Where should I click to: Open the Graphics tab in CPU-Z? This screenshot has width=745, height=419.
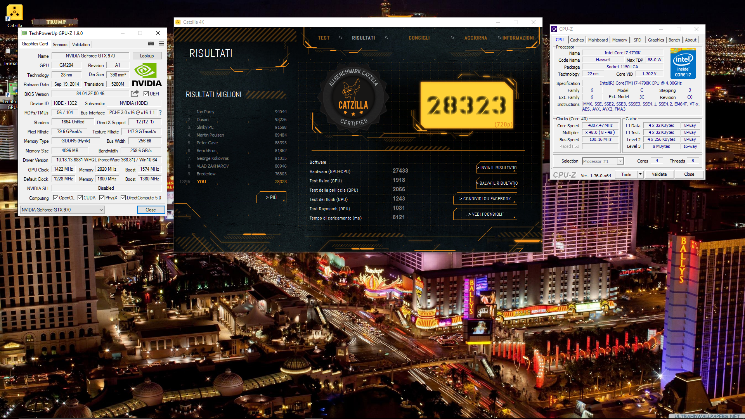coord(656,40)
